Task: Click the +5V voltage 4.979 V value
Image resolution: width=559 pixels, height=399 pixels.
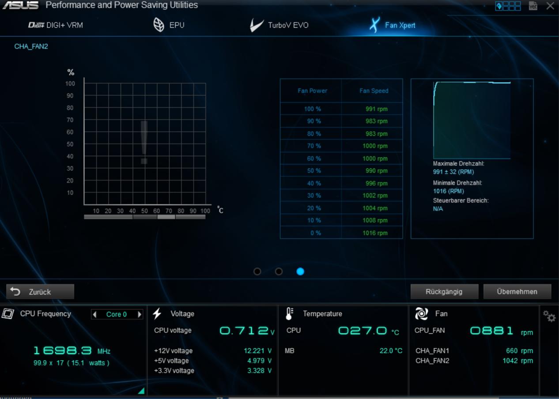Action: tap(259, 361)
